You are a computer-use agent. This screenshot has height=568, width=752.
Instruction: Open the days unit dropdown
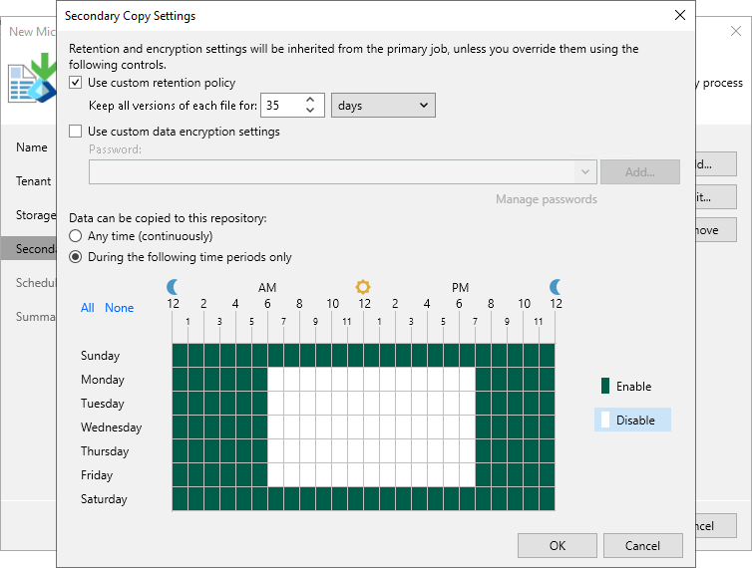pyautogui.click(x=383, y=106)
